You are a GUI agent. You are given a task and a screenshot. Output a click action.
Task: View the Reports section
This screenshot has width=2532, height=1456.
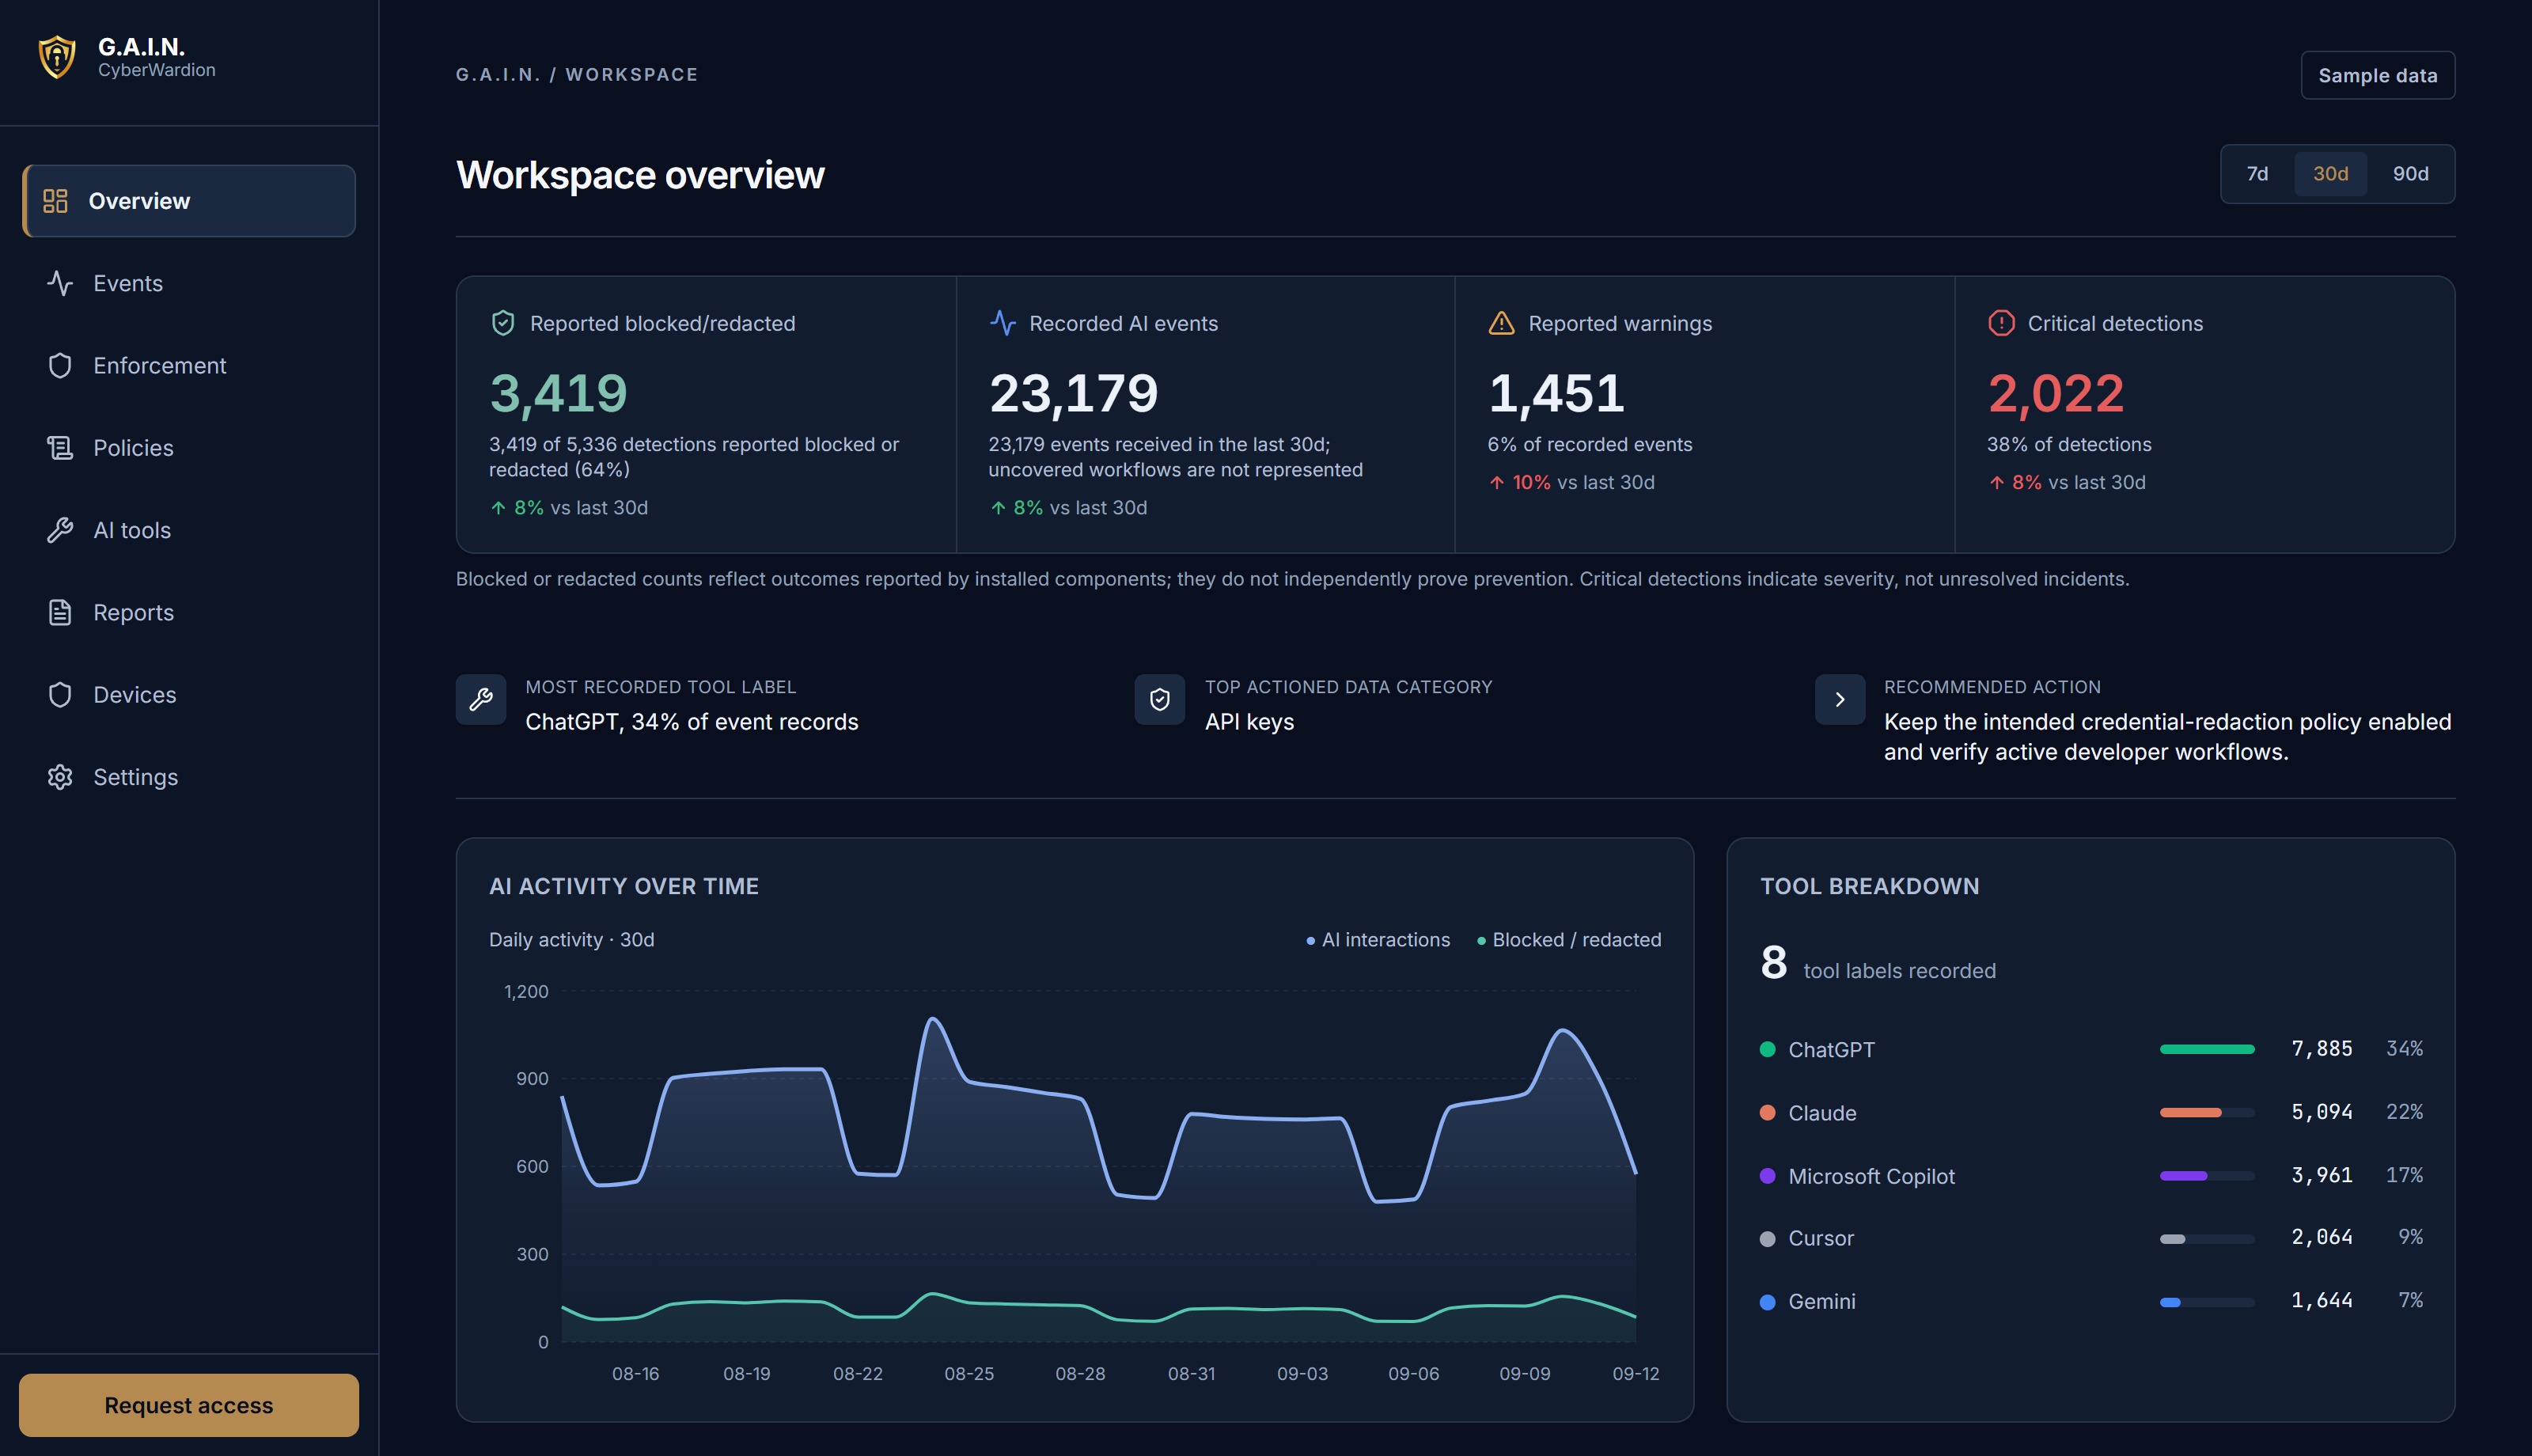(x=189, y=612)
